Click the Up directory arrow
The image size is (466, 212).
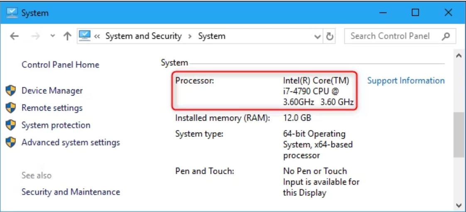[x=67, y=36]
